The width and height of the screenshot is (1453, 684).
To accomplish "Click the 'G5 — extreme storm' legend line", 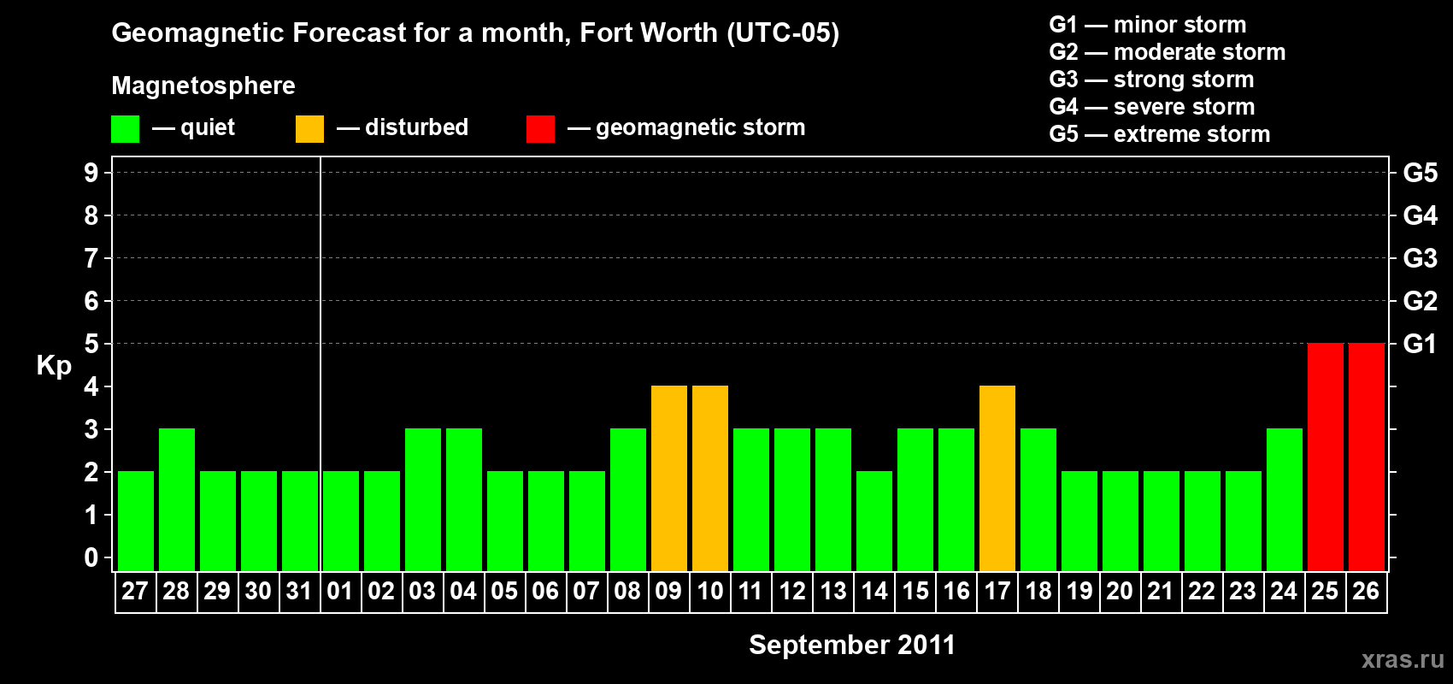I will pyautogui.click(x=1159, y=134).
